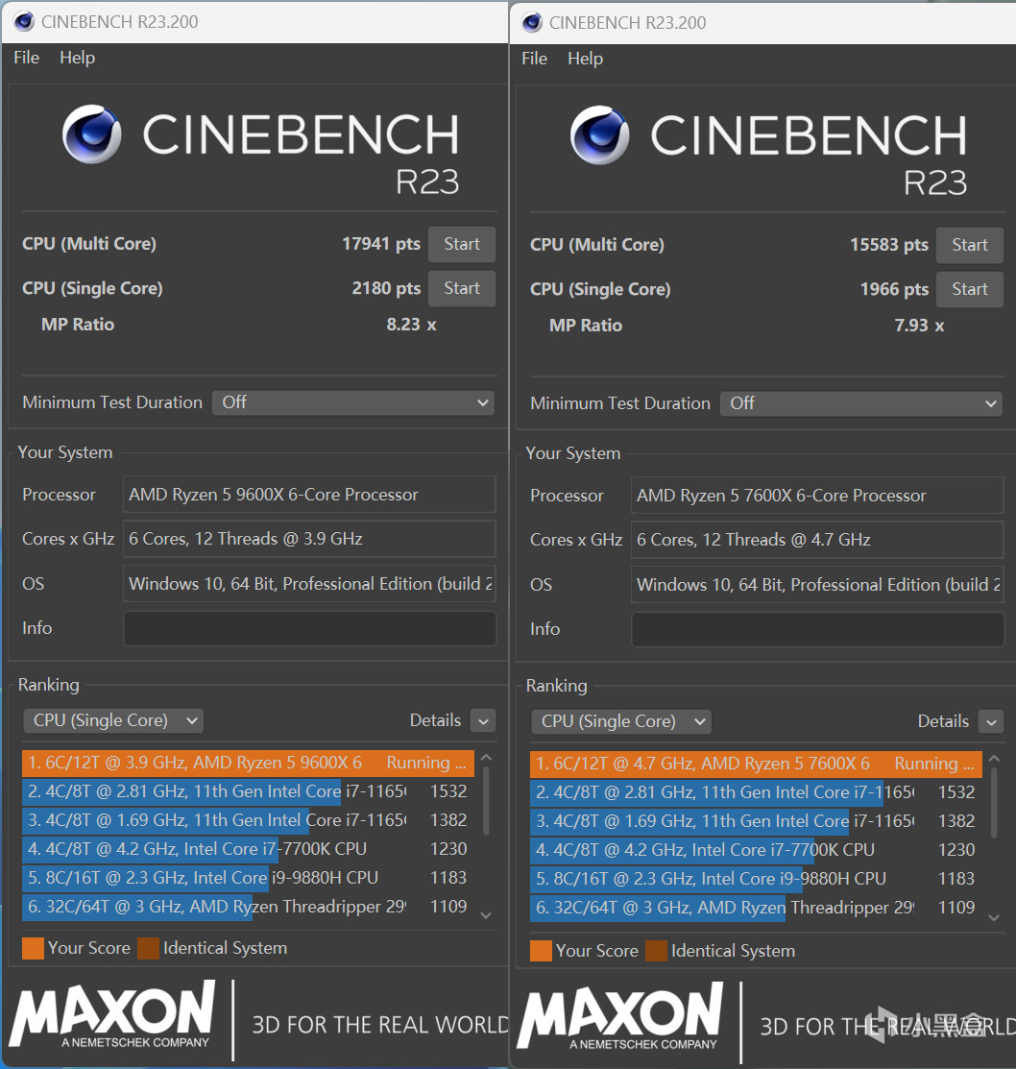This screenshot has height=1069, width=1016.
Task: Select Ryzen 5 9600X ranking row
Action: click(248, 763)
